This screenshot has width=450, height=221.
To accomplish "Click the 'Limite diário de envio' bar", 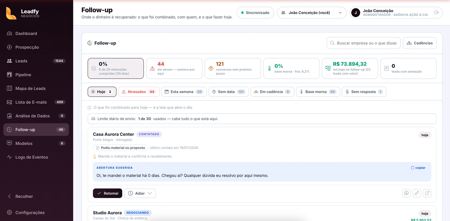I will [x=262, y=119].
